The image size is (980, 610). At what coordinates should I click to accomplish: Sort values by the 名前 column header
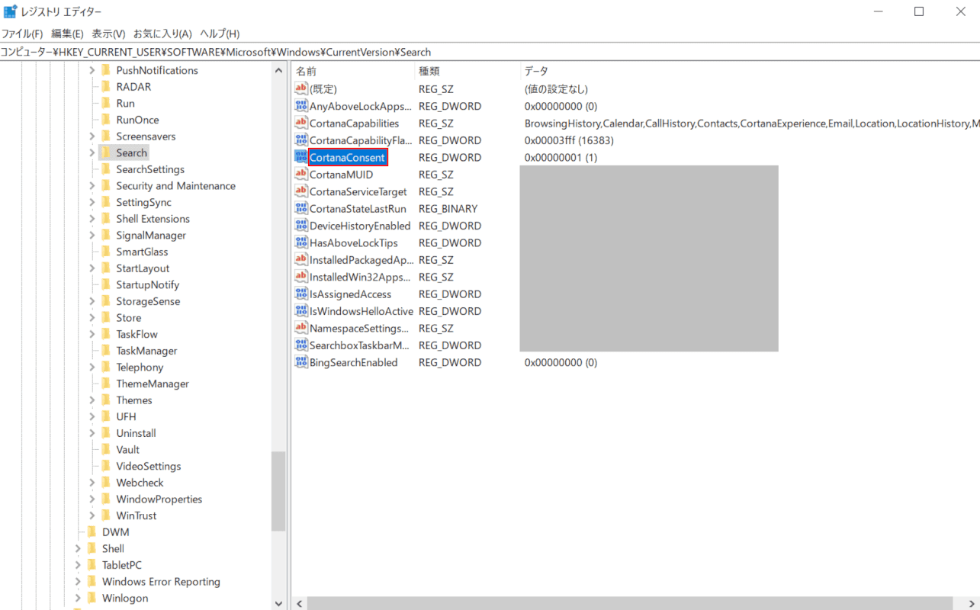pos(353,71)
